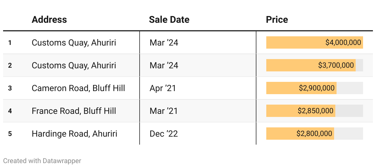
Task: Click the Apr ’21 sale date cell
Action: [x=163, y=88]
